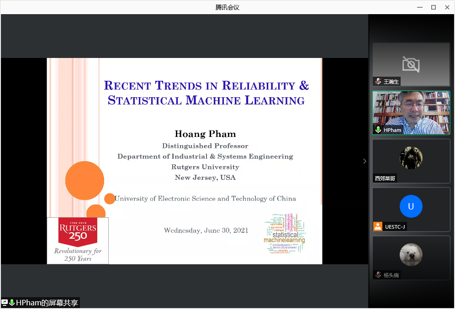Click the 王瀚生 name label
The image size is (455, 309).
click(391, 82)
